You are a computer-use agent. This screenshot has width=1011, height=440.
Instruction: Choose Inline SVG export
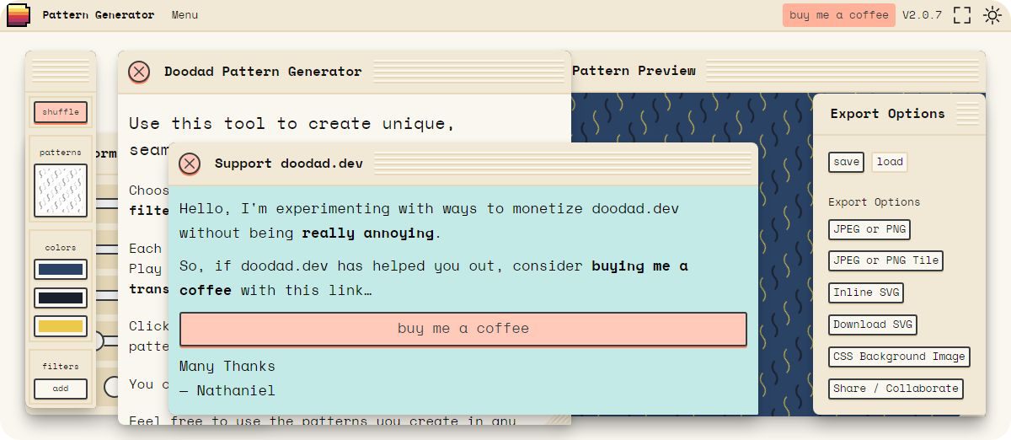pyautogui.click(x=866, y=292)
